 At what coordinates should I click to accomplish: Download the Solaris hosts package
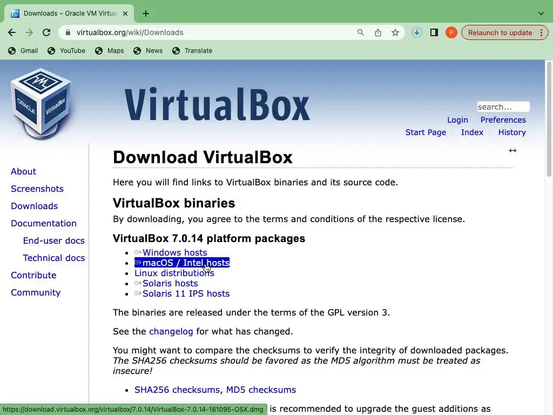click(166, 283)
